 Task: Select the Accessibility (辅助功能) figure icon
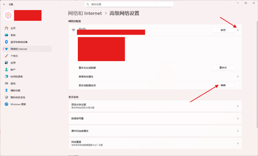pos(7,90)
